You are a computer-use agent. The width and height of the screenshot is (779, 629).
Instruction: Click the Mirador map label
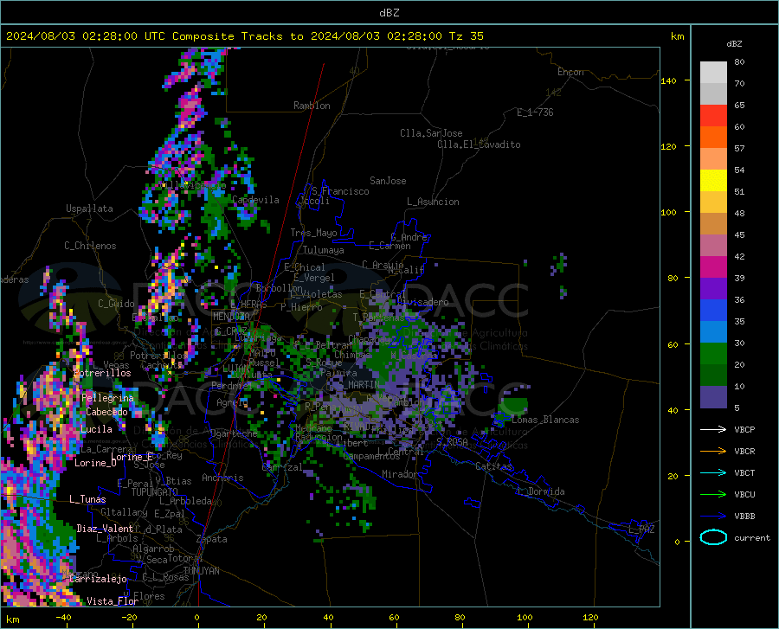tap(399, 475)
